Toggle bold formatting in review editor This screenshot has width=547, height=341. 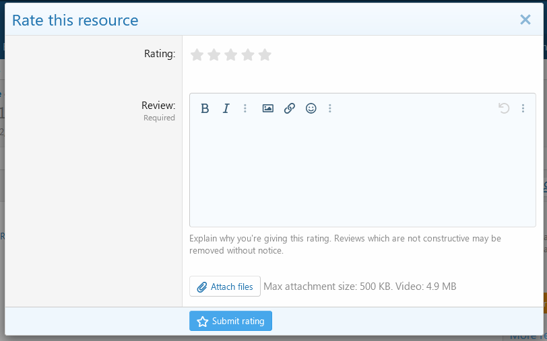click(x=205, y=108)
